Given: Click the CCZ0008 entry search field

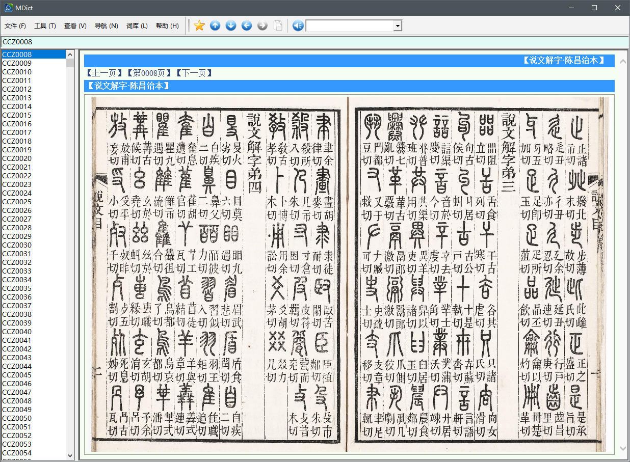Looking at the screenshot, I should click(x=315, y=42).
